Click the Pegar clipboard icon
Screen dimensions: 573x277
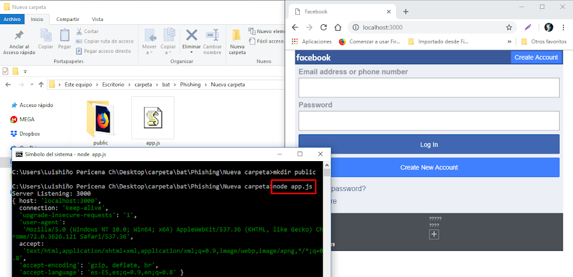pyautogui.click(x=65, y=35)
